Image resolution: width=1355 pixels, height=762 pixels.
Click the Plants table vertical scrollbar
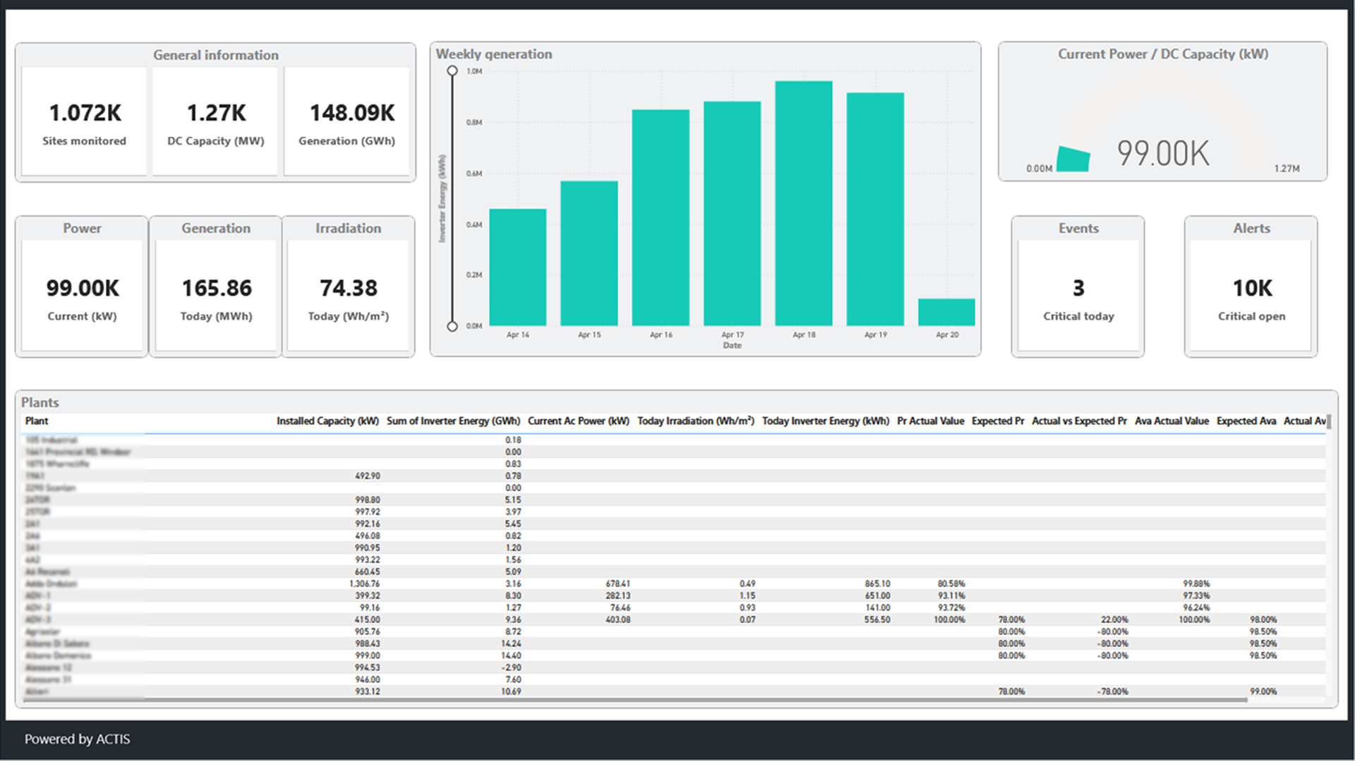pyautogui.click(x=1329, y=422)
